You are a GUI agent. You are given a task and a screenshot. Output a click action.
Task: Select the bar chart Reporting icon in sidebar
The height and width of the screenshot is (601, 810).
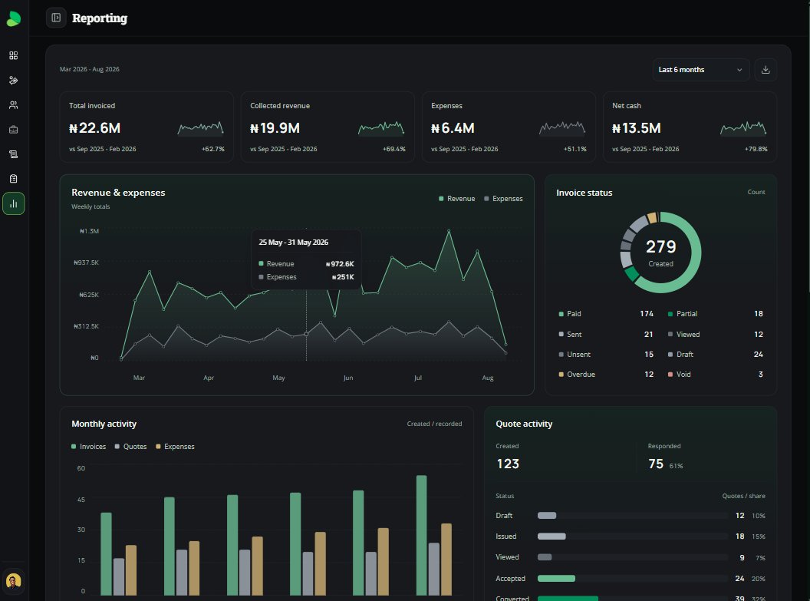click(14, 203)
